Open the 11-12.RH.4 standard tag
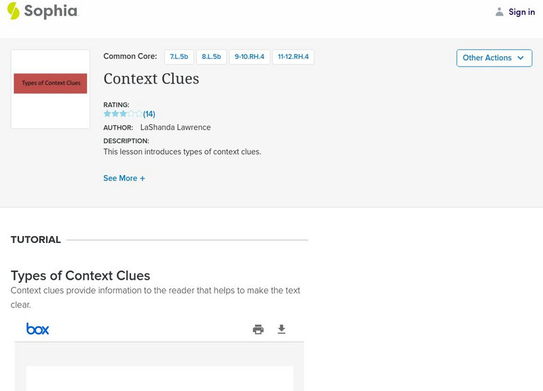The image size is (543, 391). pos(293,57)
